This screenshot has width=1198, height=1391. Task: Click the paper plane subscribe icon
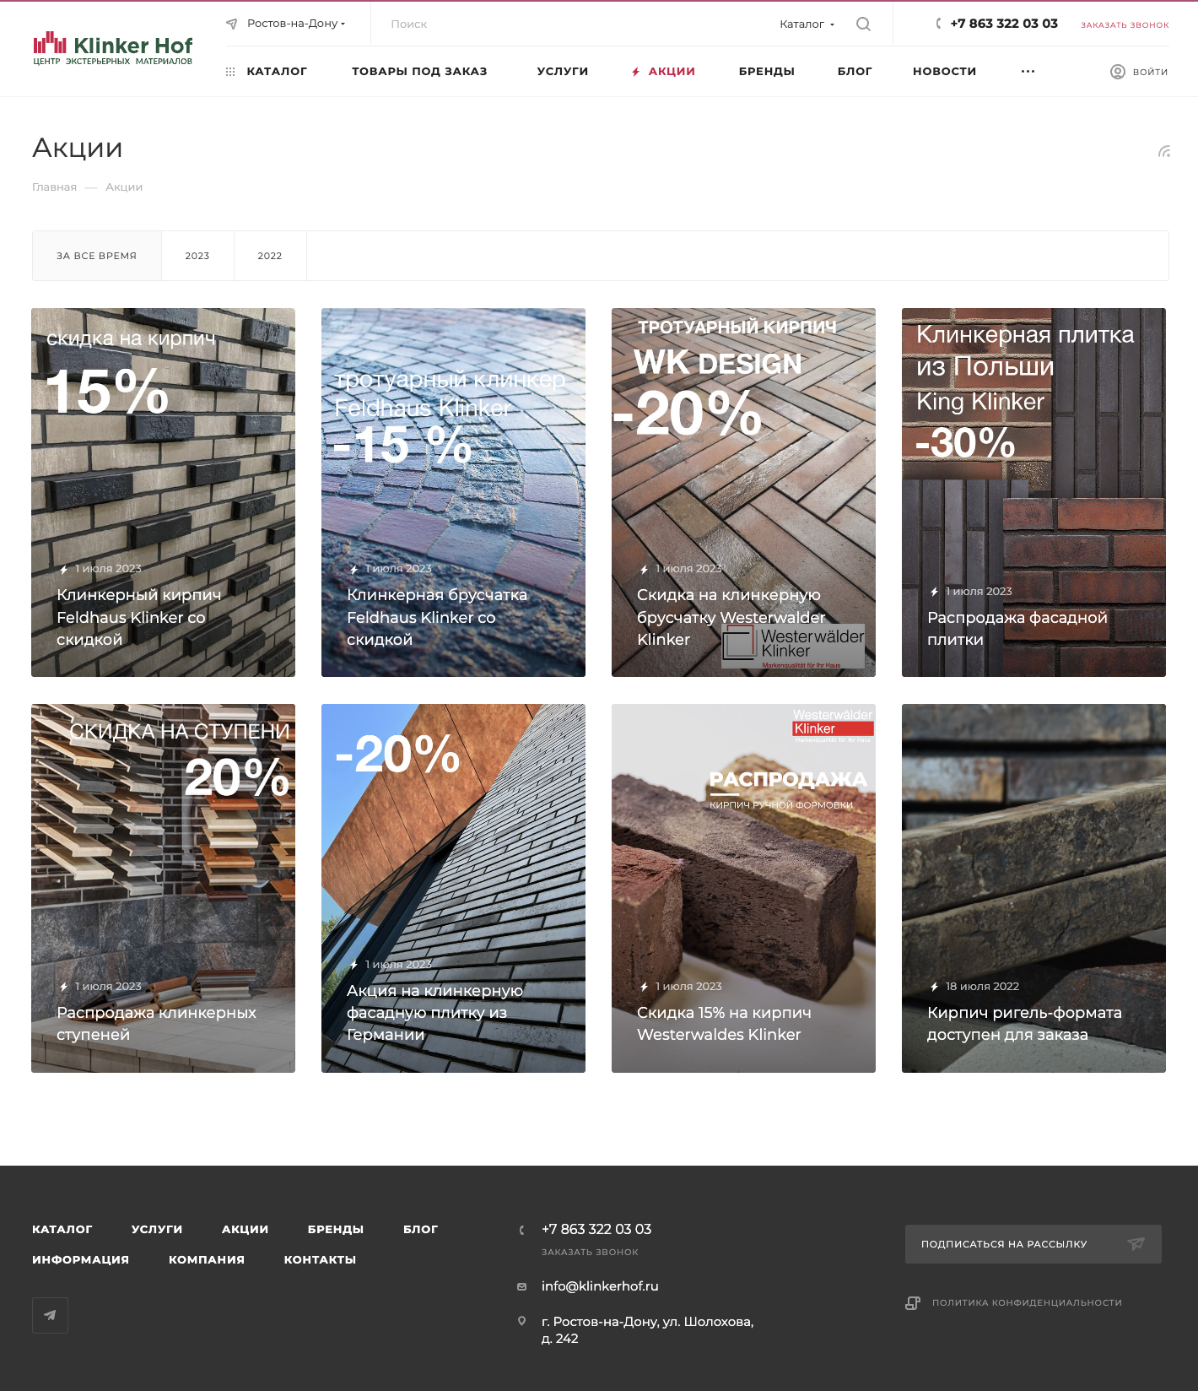point(1136,1243)
